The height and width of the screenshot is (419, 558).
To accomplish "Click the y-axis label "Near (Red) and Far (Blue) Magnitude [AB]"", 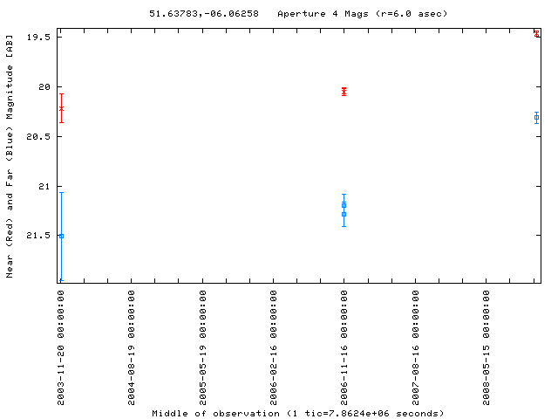I will tap(10, 156).
